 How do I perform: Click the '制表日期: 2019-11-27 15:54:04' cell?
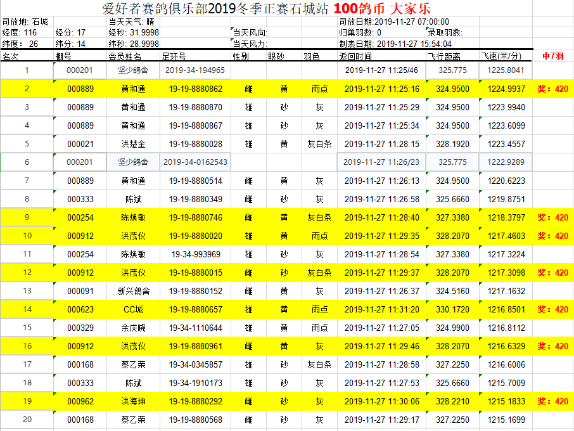pyautogui.click(x=395, y=44)
